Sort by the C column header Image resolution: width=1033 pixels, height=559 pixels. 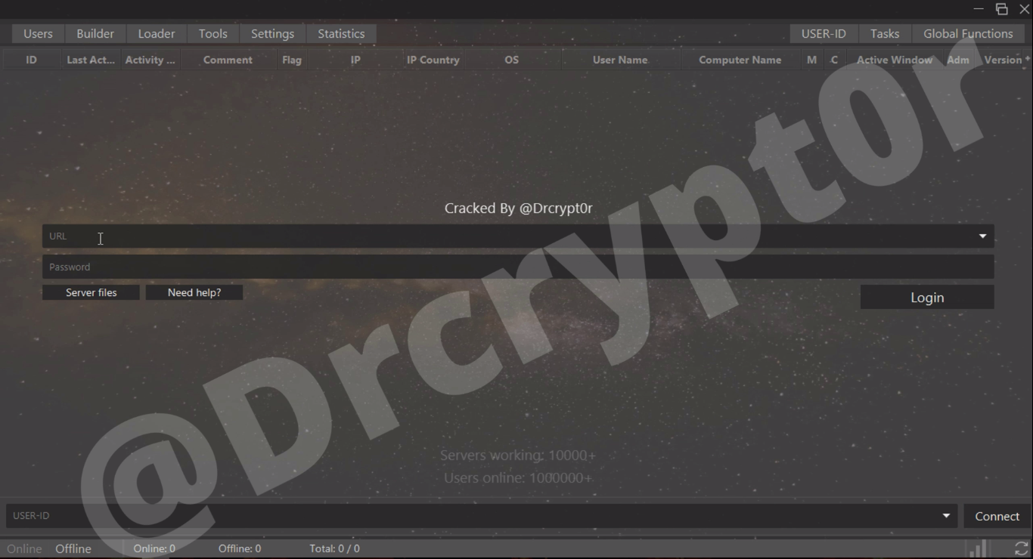point(834,60)
